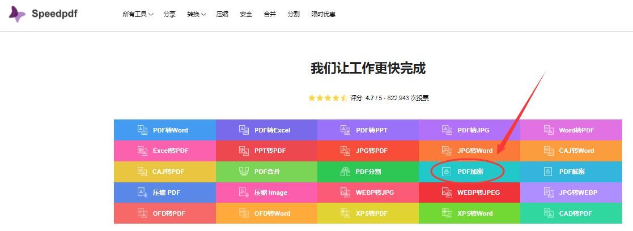Screen dimensions: 633x231
Task: Click the PPT转PDF tile icon
Action: tap(244, 151)
